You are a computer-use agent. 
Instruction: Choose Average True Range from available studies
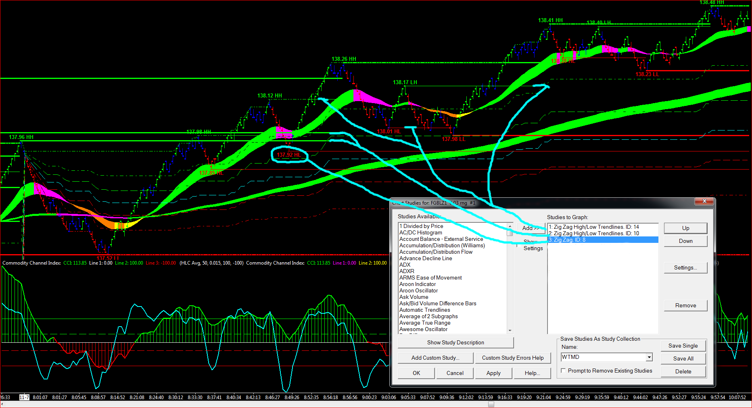(x=425, y=323)
